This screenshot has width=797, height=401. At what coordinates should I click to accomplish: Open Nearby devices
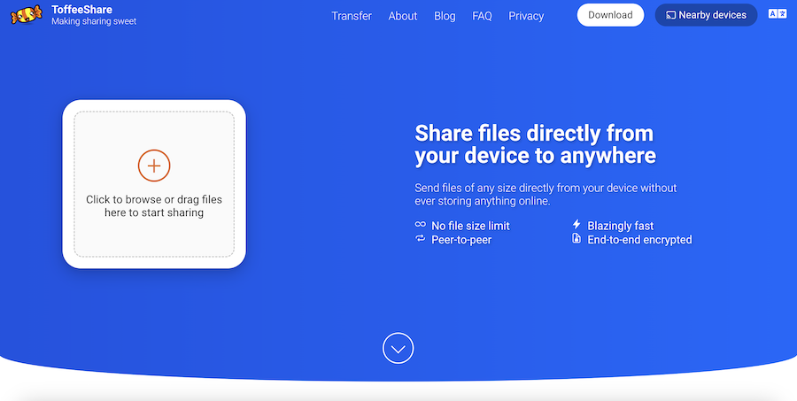(x=706, y=15)
